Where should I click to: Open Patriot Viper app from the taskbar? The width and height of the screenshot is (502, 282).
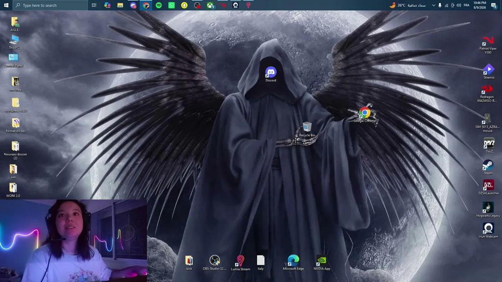[223, 5]
